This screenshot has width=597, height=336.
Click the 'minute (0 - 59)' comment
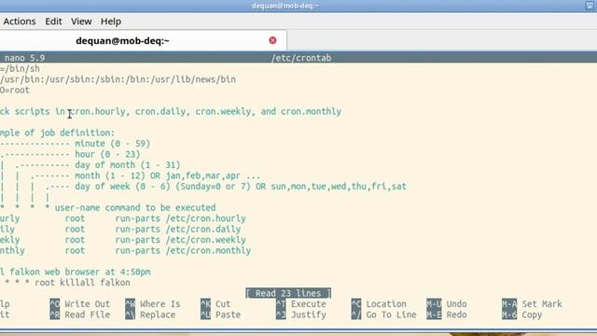coord(112,144)
